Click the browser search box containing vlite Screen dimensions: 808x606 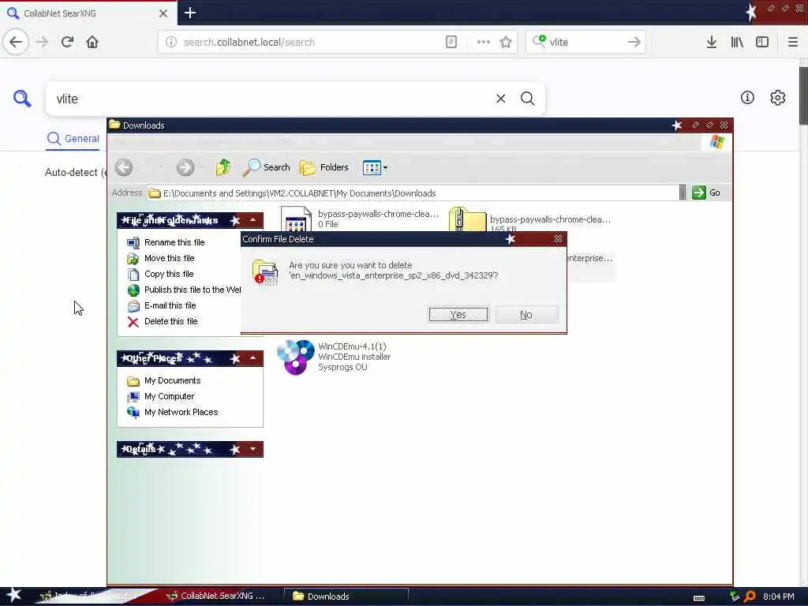(585, 43)
